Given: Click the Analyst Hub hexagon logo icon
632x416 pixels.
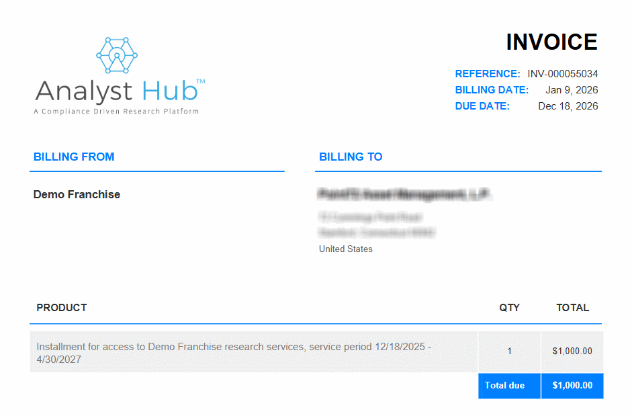Looking at the screenshot, I should pyautogui.click(x=117, y=55).
